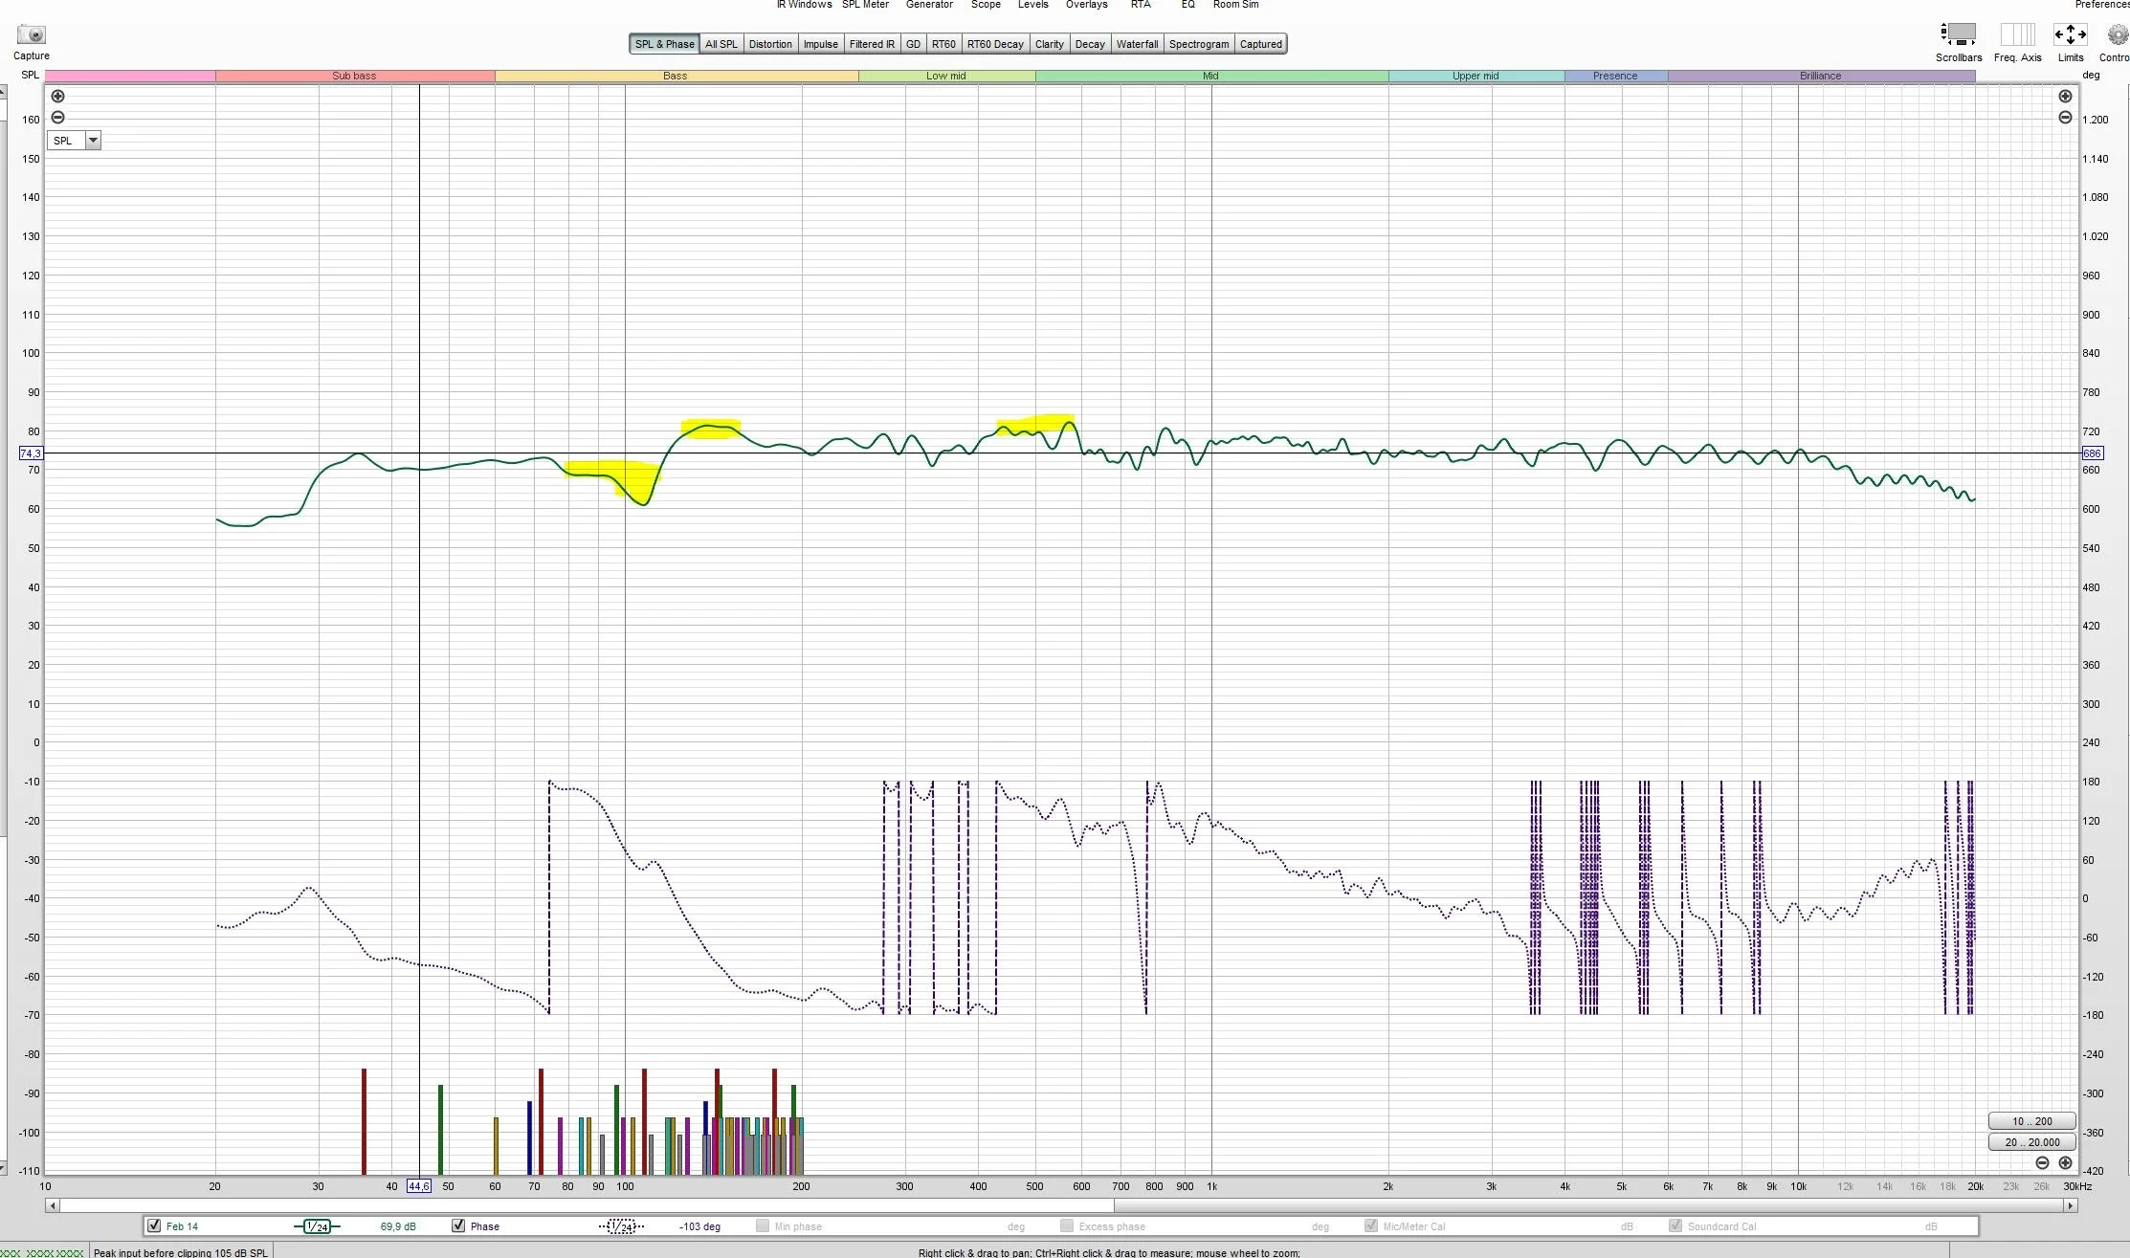The image size is (2130, 1258).
Task: Toggle the Soundcard Cal checkbox
Action: pos(1675,1225)
